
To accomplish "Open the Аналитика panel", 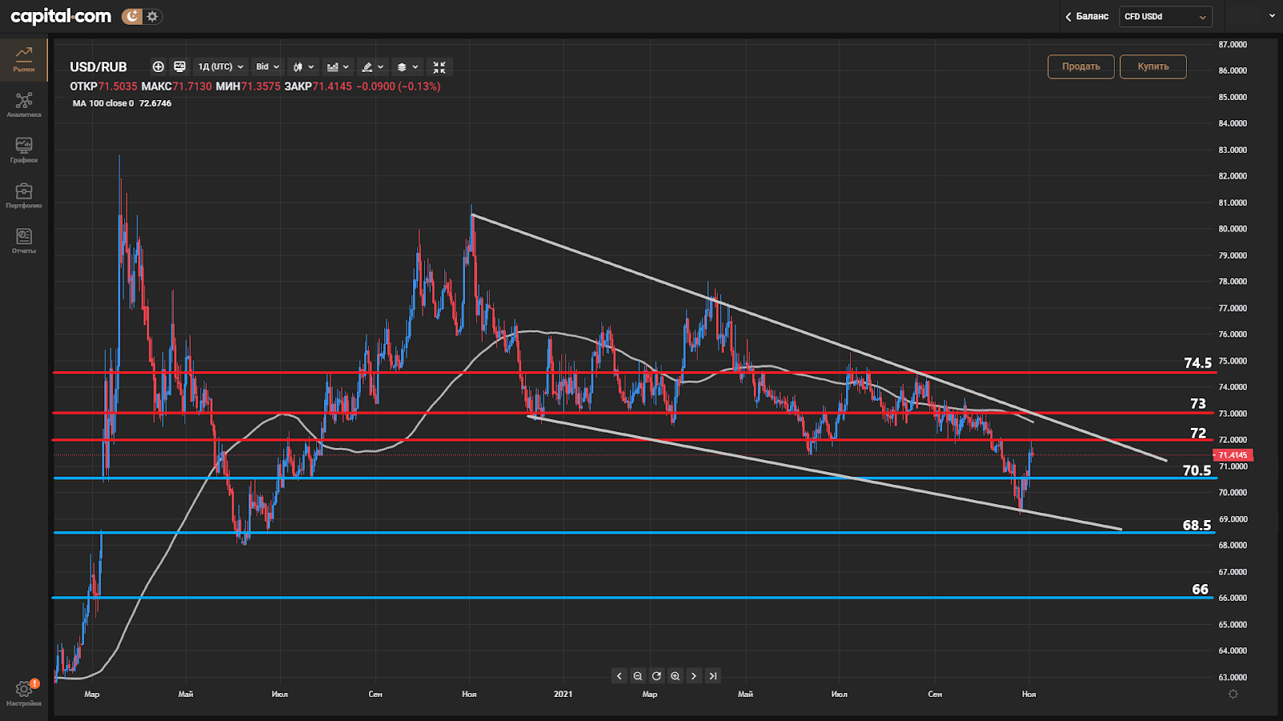I will [x=24, y=104].
